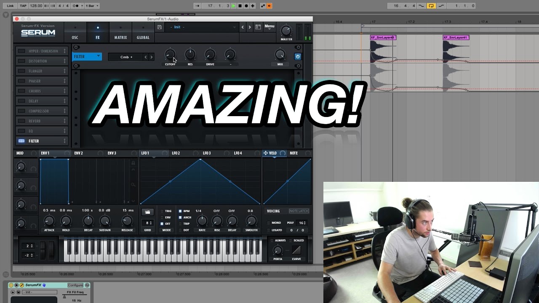The width and height of the screenshot is (539, 303).
Task: Check the MONO voicing checkbox
Action: (x=269, y=223)
